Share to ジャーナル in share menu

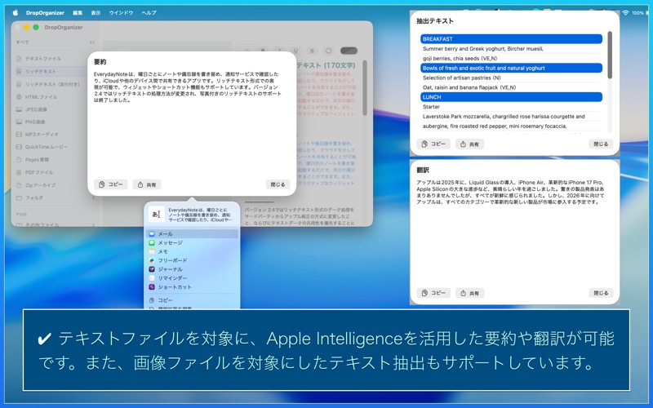[x=192, y=269]
